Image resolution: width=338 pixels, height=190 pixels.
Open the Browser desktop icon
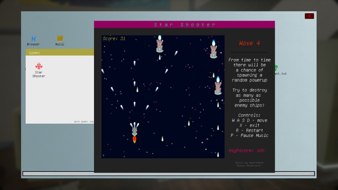(33, 41)
